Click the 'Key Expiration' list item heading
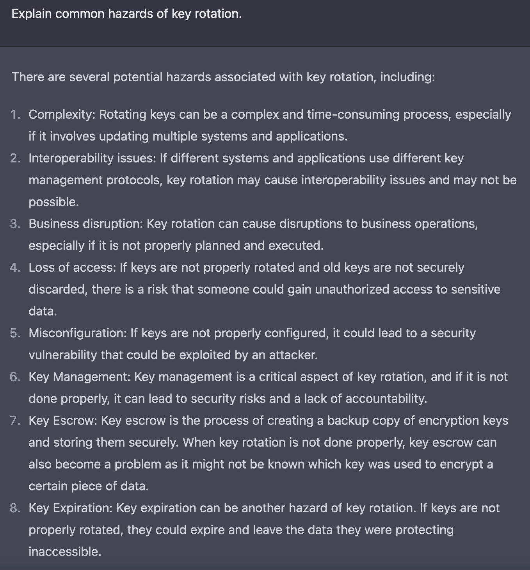The image size is (530, 570). click(71, 508)
